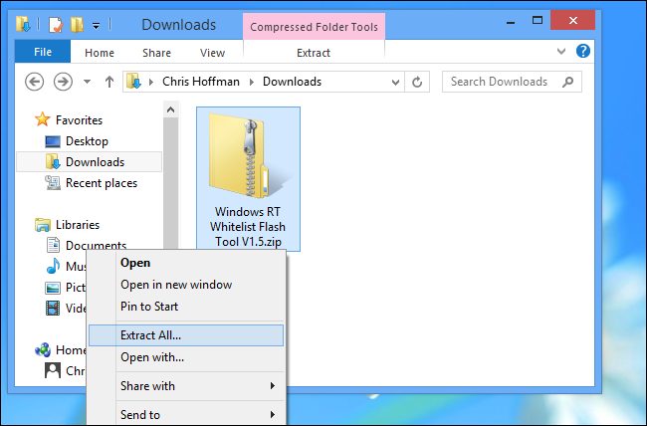647x426 pixels.
Task: Open the Extract ribbon tab
Action: tap(314, 53)
